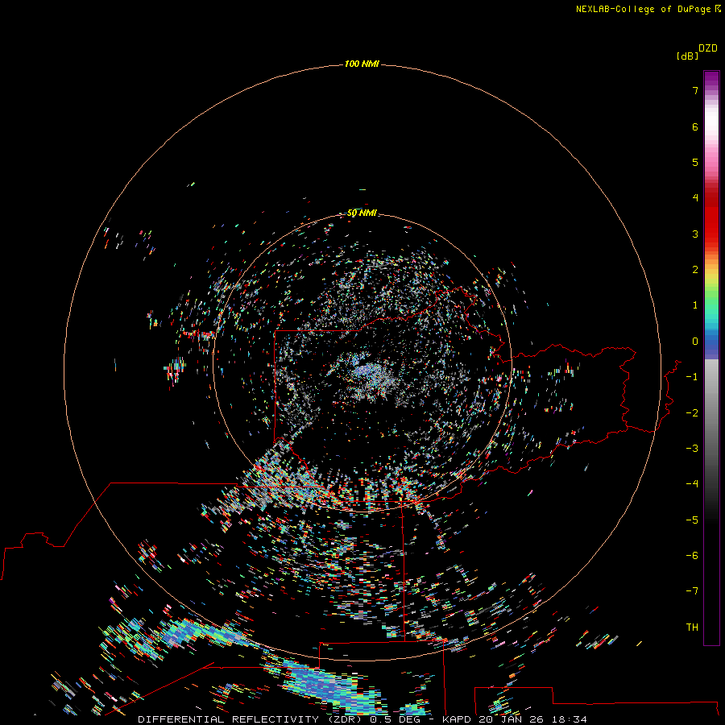Click the arrow logo icon after DuPage
This screenshot has height=725, width=725.
pyautogui.click(x=718, y=9)
